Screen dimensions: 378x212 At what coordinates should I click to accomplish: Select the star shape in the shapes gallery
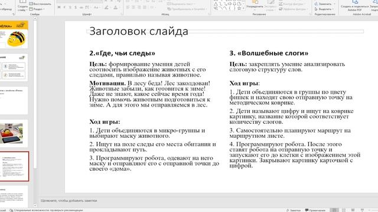tap(239, 8)
